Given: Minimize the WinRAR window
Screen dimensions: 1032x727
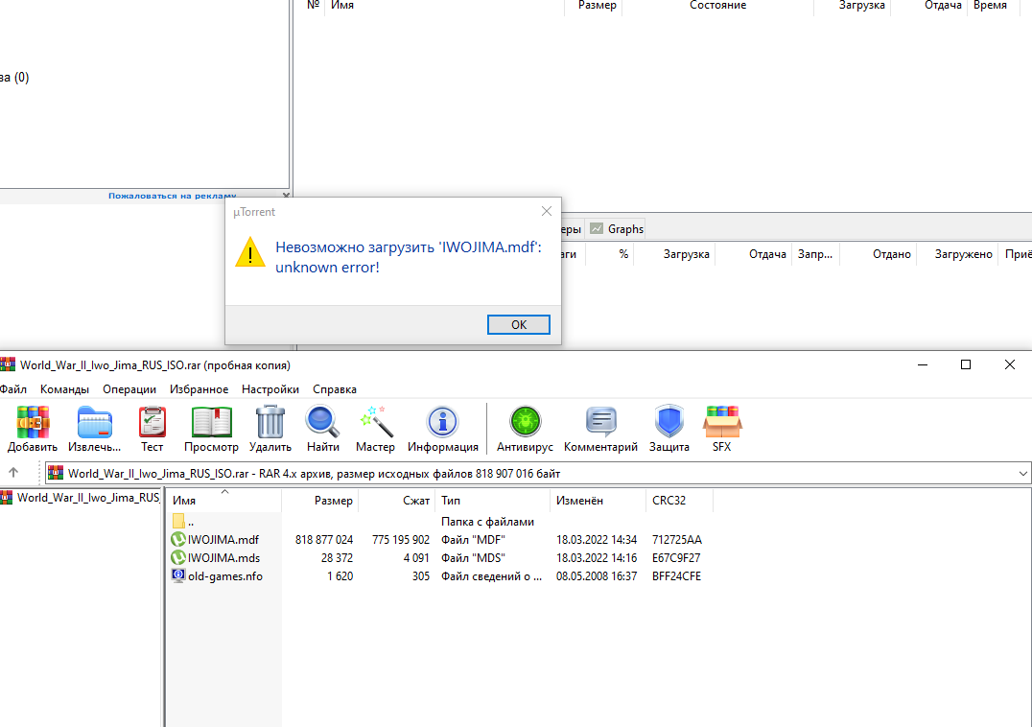Looking at the screenshot, I should (x=923, y=364).
